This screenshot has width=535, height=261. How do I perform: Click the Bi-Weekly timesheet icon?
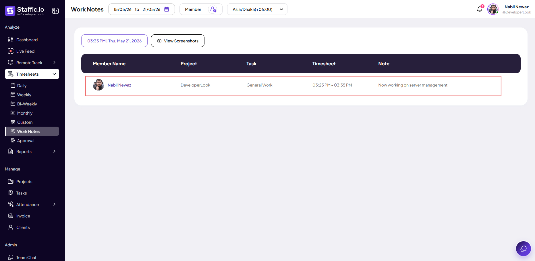pos(13,104)
